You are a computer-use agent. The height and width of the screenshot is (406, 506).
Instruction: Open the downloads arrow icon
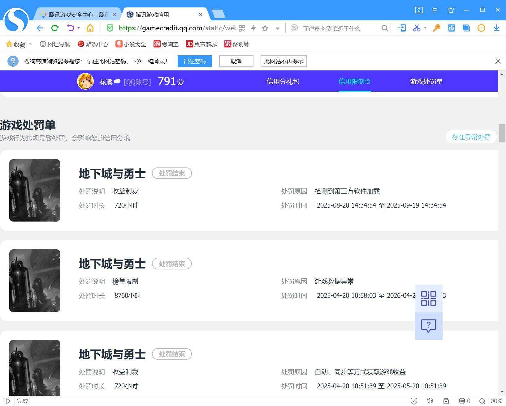[496, 28]
